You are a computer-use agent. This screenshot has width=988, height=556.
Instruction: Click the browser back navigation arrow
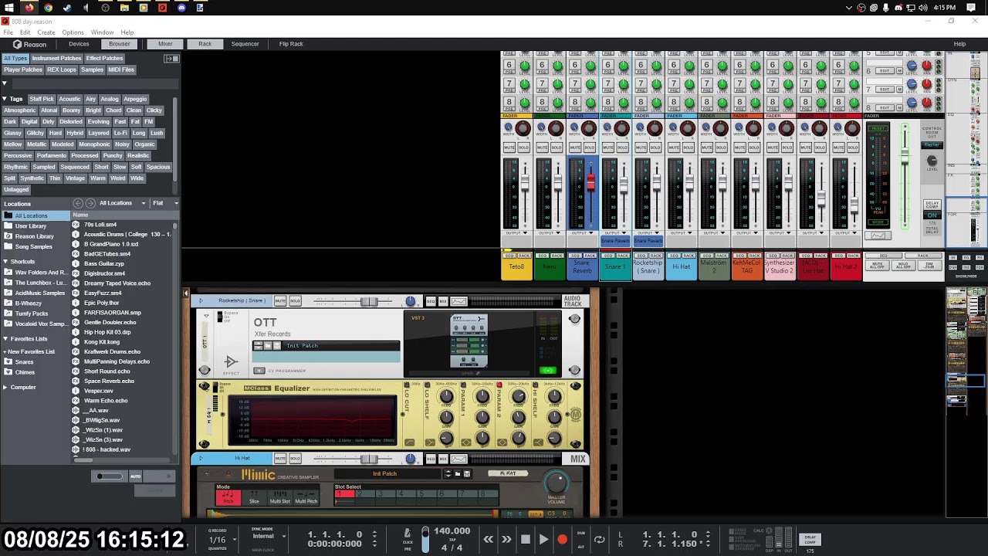pyautogui.click(x=77, y=203)
